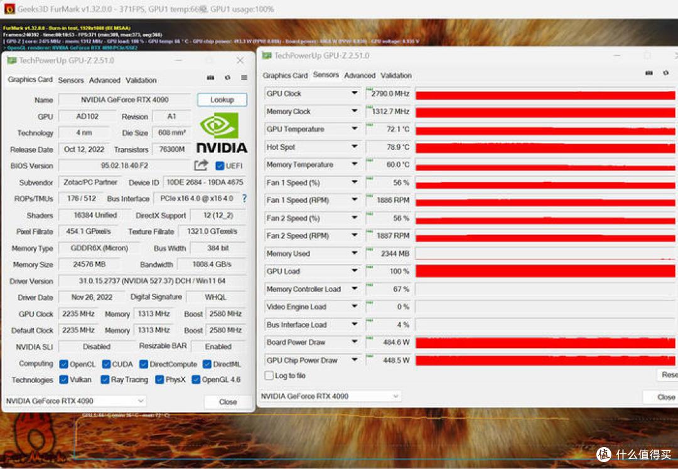
Task: Click the Memory Type value GDDR6X (Micron)
Action: tap(99, 248)
